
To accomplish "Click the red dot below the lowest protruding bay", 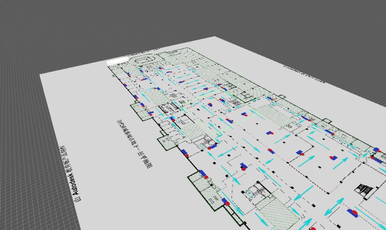I will pyautogui.click(x=227, y=203).
